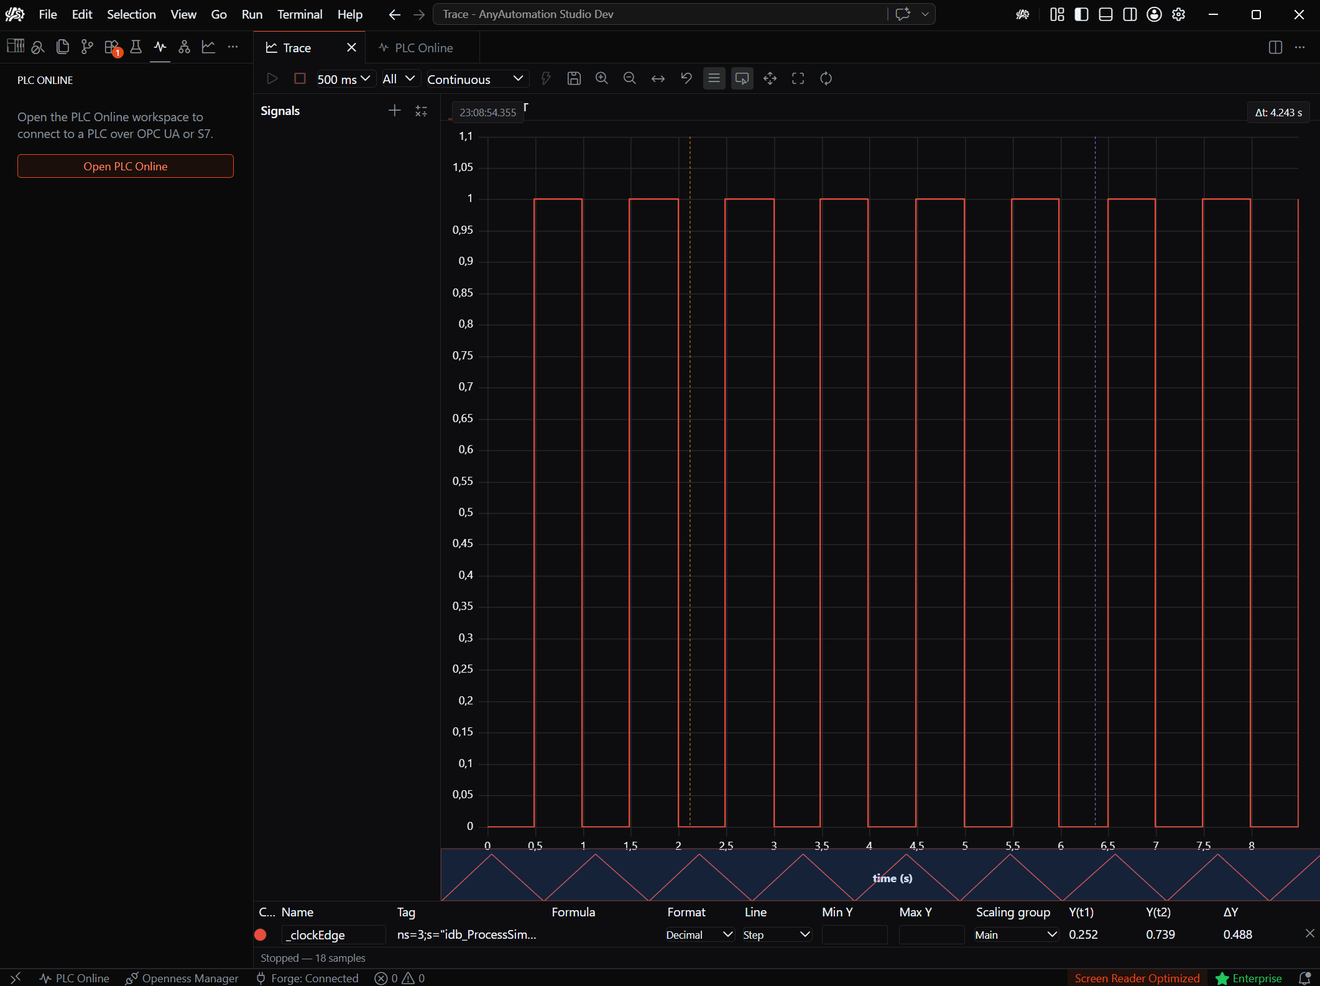Open PLC Online workspace button
Screen dimensions: 1320x986
tap(125, 166)
